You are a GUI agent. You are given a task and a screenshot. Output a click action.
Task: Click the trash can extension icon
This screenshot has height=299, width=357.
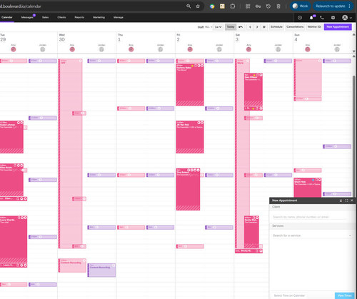click(278, 6)
